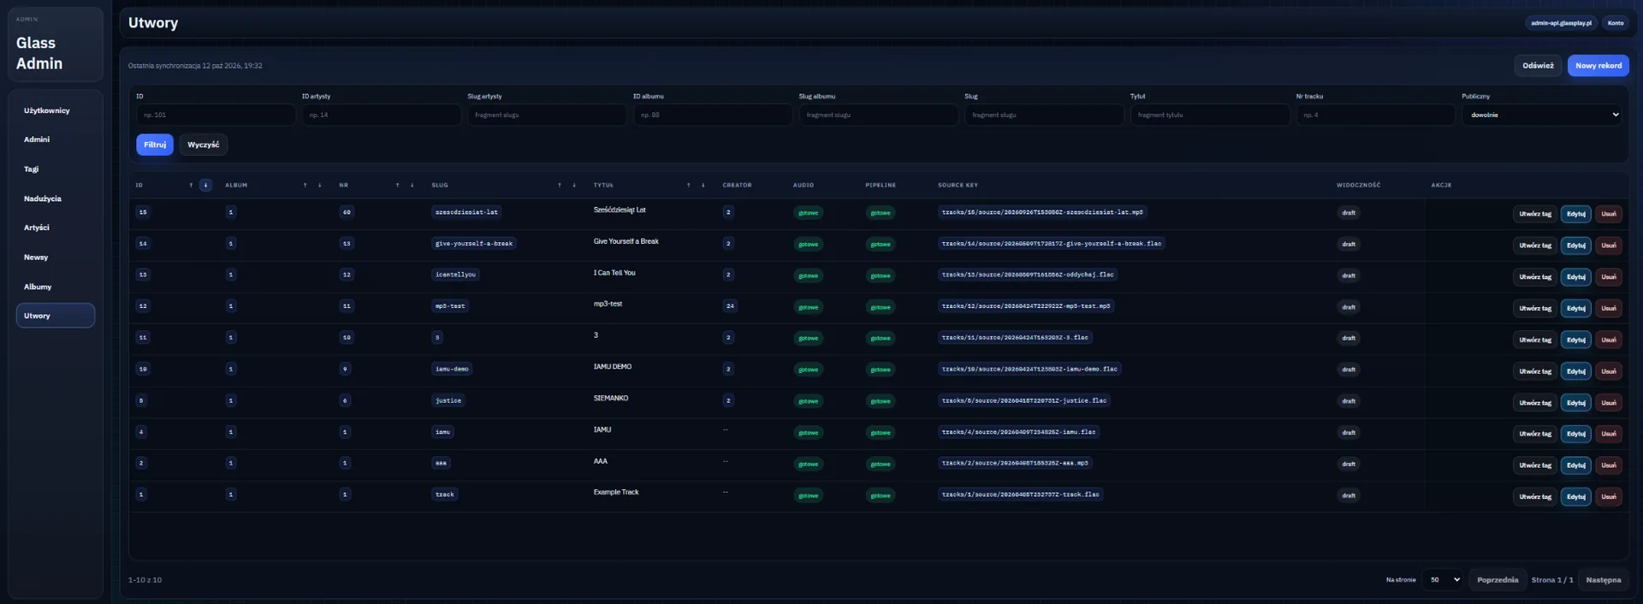The image size is (1643, 604).
Task: Go to previous page with Poprzednia
Action: click(1498, 580)
